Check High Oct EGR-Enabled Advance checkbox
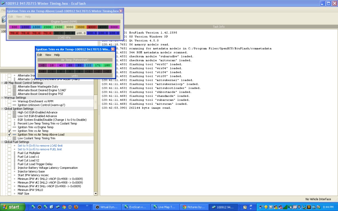The width and height of the screenshot is (338, 211). (x=9, y=112)
